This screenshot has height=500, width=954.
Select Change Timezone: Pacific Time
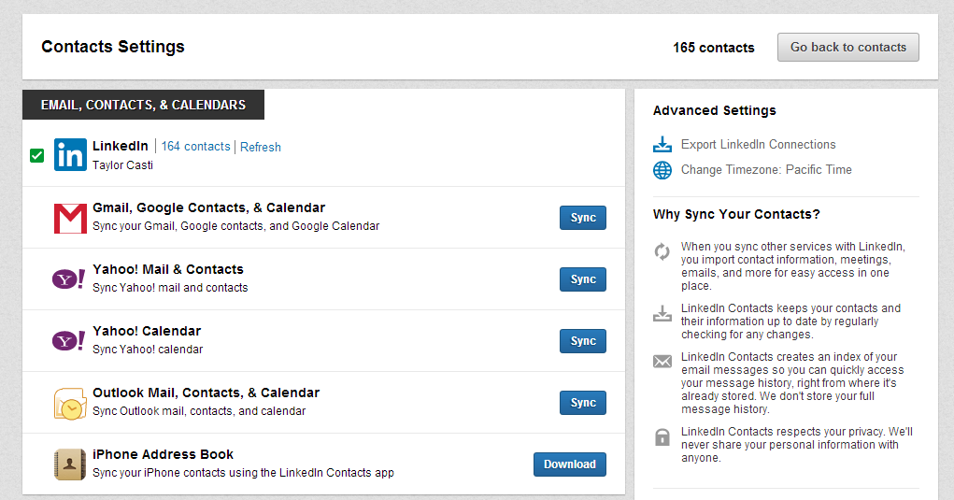[x=766, y=170]
